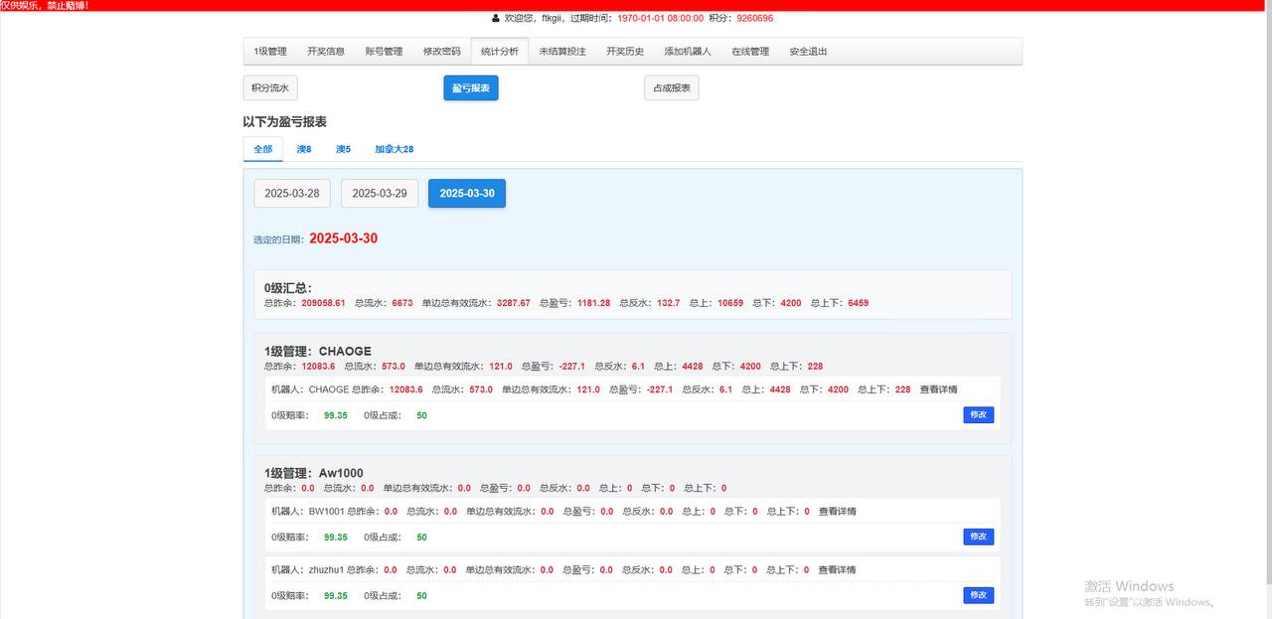Go to 添加机器人 in the navigation
The width and height of the screenshot is (1272, 619).
688,52
